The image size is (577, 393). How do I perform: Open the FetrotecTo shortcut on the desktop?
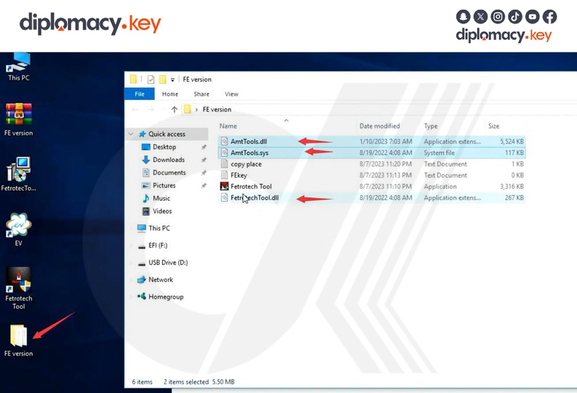(x=19, y=170)
